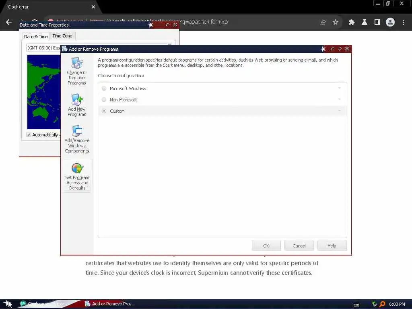
Task: Expand the Microsoft Windows configuration chevron
Action: pyautogui.click(x=339, y=88)
